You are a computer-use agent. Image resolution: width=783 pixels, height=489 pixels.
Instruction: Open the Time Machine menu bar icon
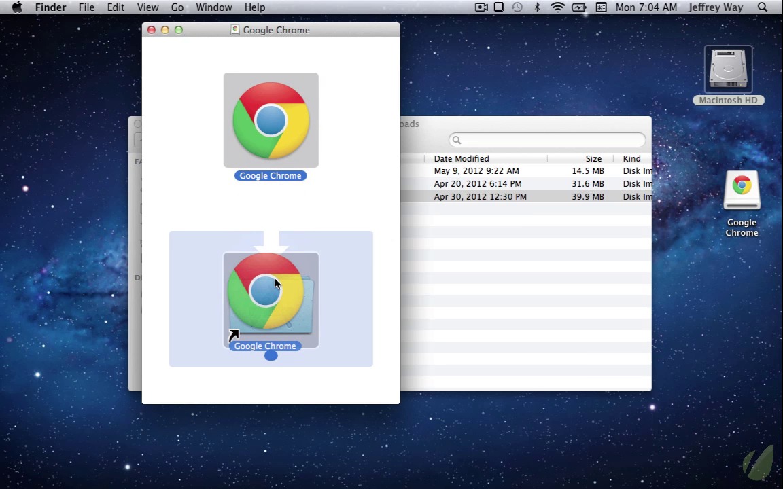(517, 7)
